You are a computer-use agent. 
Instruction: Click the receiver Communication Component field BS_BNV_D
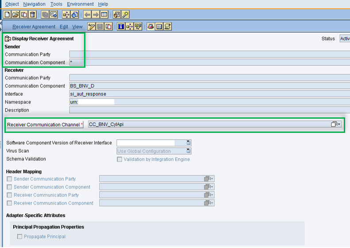point(210,86)
